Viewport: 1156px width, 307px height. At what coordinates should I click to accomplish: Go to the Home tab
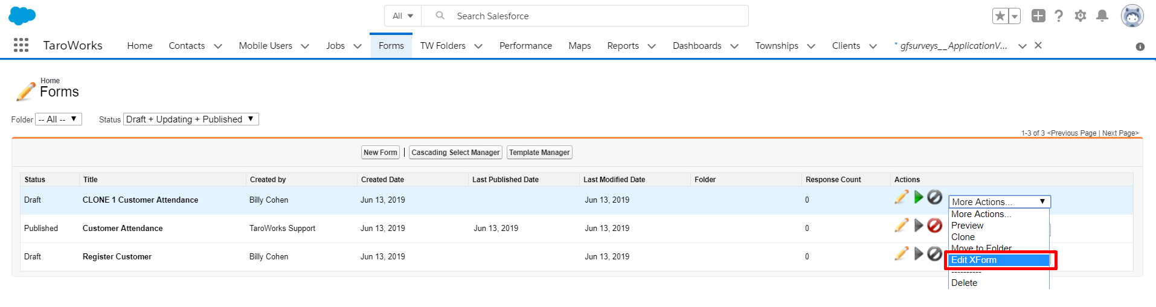coord(140,46)
